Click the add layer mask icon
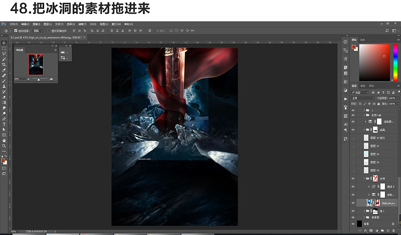401x235 pixels. tap(371, 230)
